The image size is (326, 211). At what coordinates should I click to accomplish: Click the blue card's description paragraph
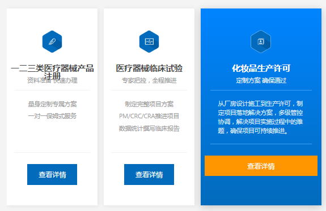pyautogui.click(x=261, y=117)
